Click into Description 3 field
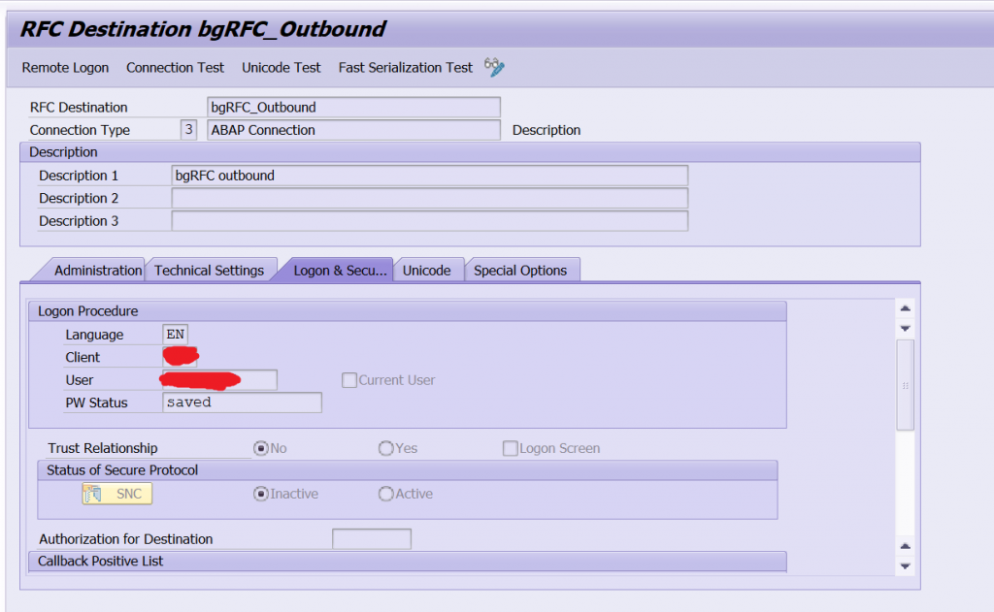 430,221
